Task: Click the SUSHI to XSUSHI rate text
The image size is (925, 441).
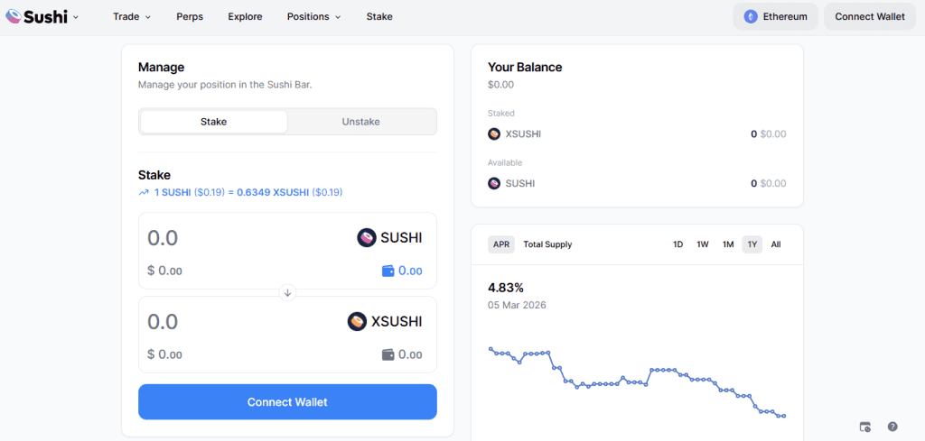Action: click(x=248, y=192)
